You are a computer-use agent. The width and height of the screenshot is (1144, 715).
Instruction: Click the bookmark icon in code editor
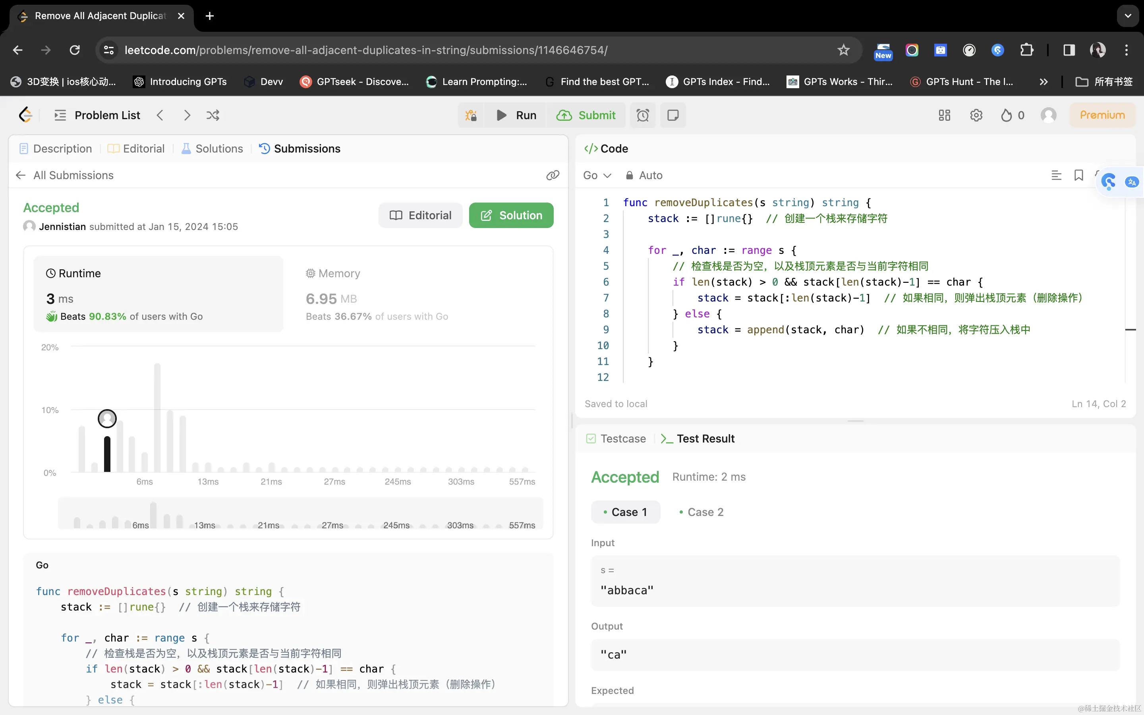click(x=1078, y=176)
